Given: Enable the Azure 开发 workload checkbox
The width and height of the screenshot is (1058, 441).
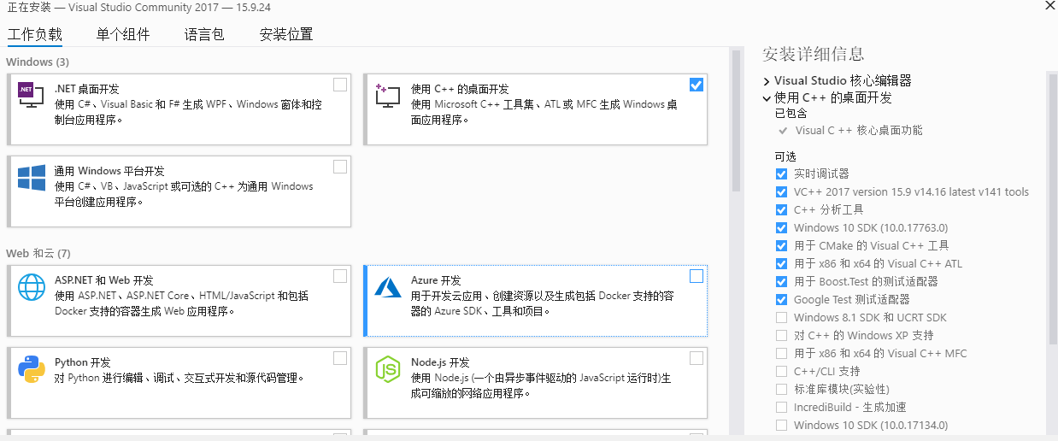Looking at the screenshot, I should [x=697, y=276].
